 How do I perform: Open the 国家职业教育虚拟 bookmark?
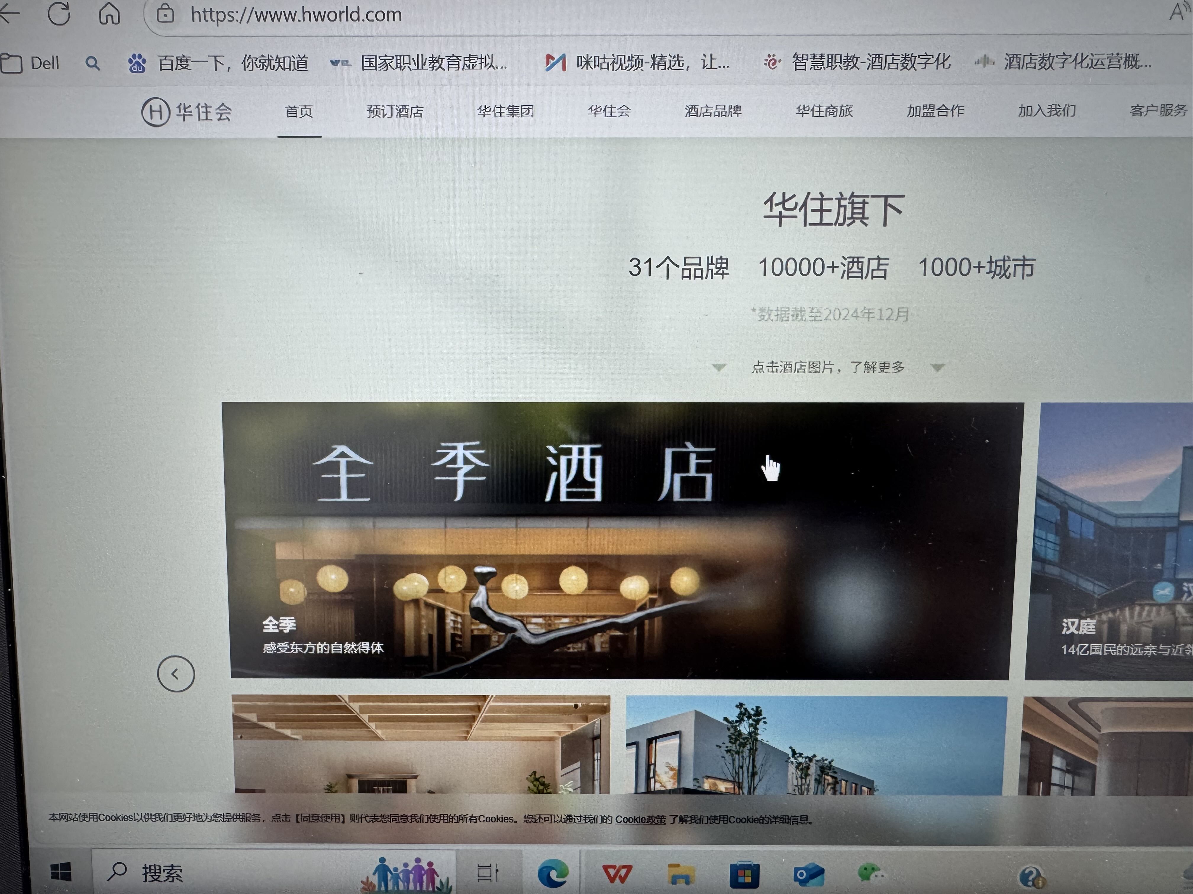click(418, 62)
